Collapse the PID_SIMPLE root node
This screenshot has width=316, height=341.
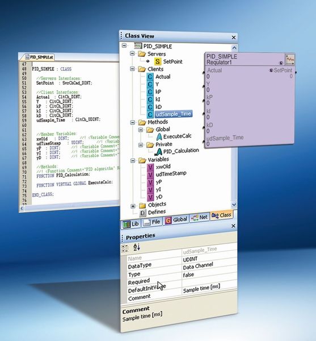124,45
